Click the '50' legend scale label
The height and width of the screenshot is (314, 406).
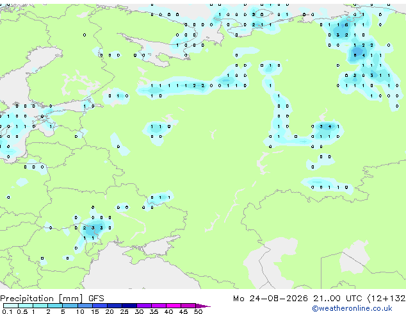[198, 311]
